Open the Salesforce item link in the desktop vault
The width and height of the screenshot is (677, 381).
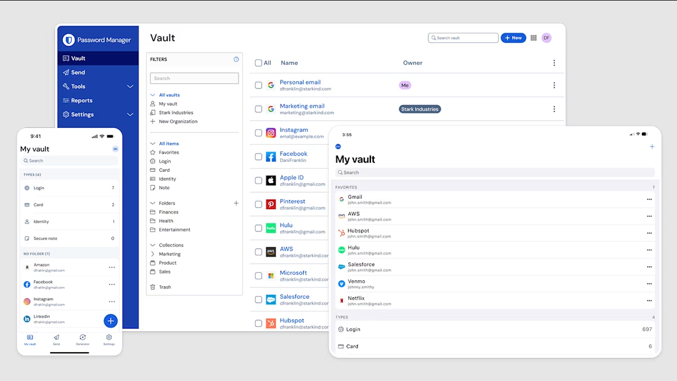point(295,296)
